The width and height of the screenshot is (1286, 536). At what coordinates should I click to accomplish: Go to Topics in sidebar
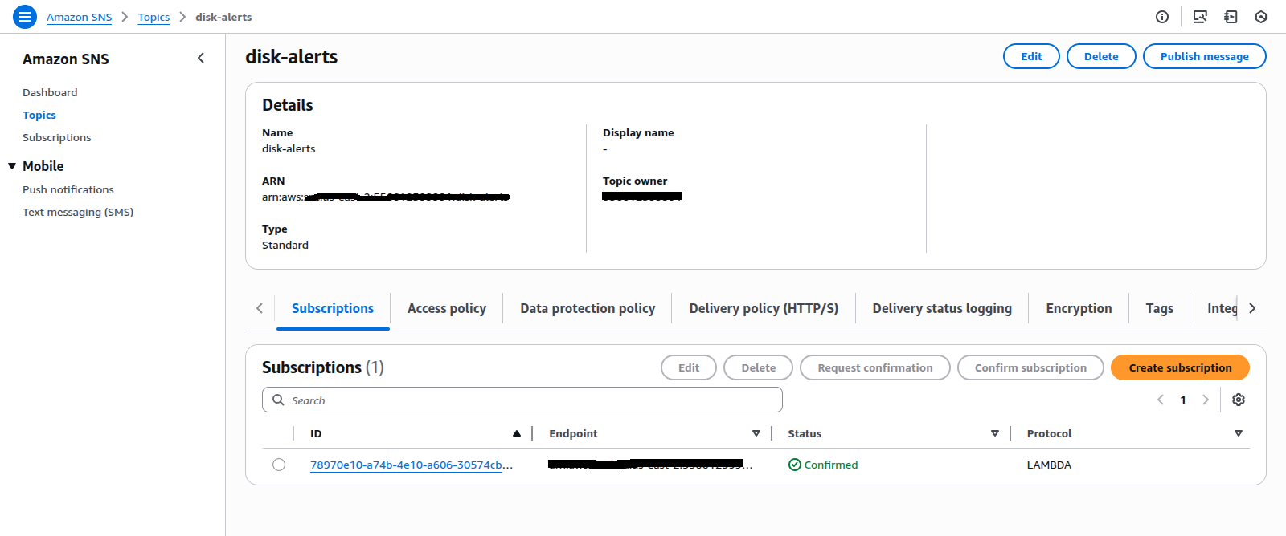(39, 115)
